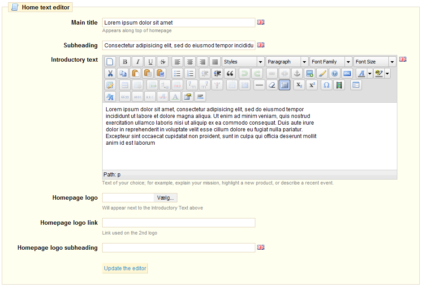Open the HTML source editor icon
Image resolution: width=422 pixels, height=285 pixels.
tap(347, 74)
